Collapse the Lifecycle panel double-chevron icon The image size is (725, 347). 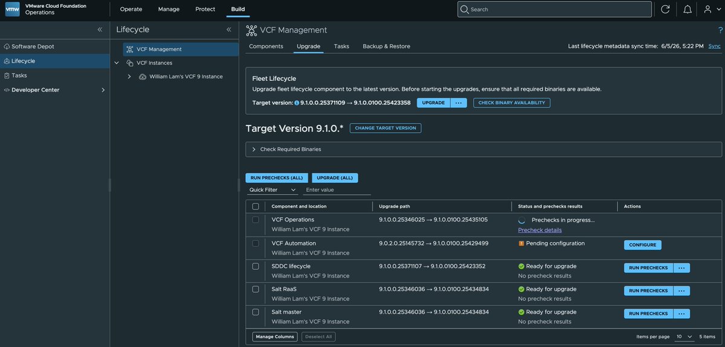pos(229,30)
